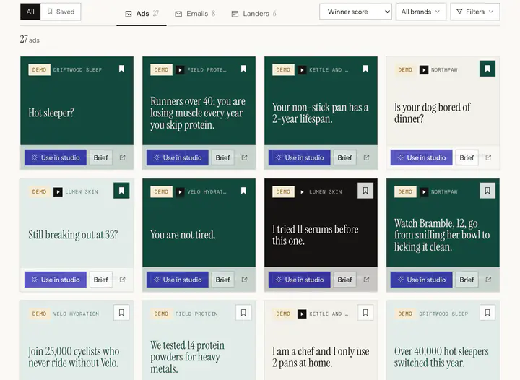Screen dimensions: 520x380
Task: Open Brief for I tried 11 serums ad
Action: point(345,280)
